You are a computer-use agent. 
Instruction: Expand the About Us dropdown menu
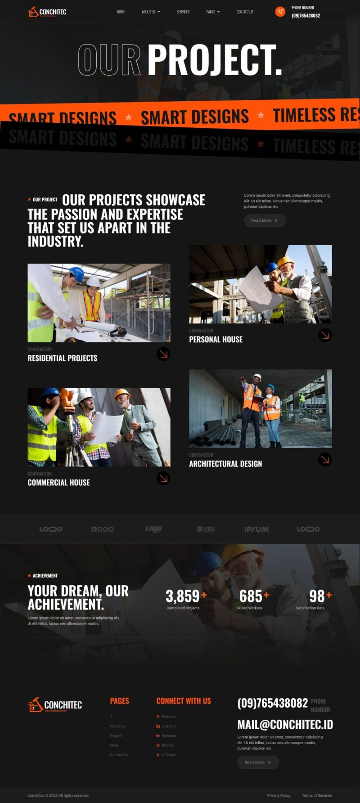pyautogui.click(x=151, y=12)
